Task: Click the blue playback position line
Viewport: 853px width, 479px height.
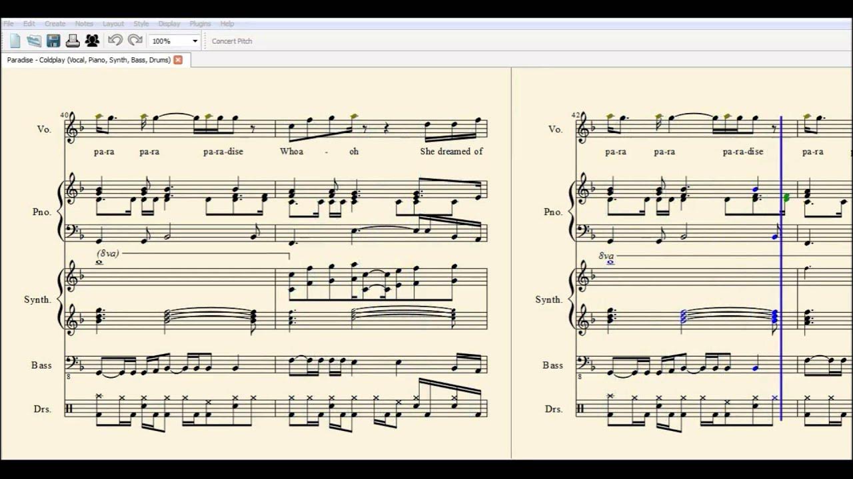Action: click(x=781, y=268)
